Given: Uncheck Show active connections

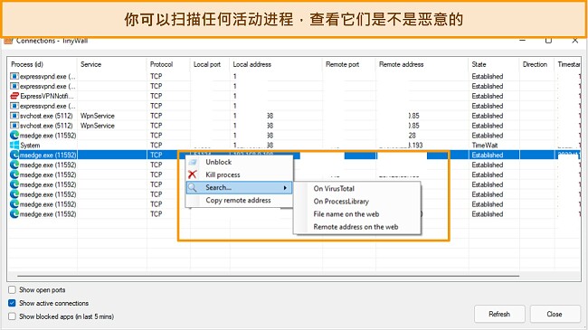Looking at the screenshot, I should (12, 303).
